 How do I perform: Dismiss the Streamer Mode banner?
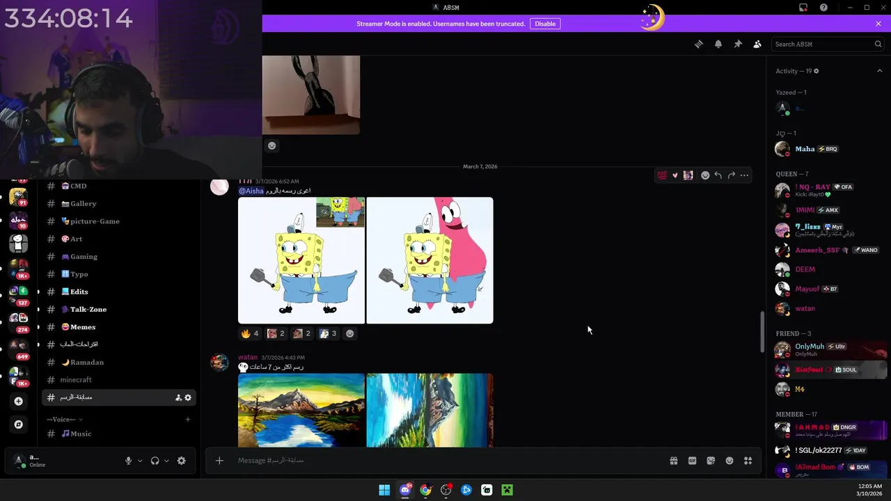878,24
